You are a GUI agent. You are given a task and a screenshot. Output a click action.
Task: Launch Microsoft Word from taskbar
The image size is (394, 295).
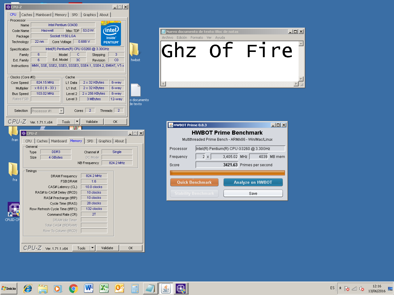(x=89, y=289)
